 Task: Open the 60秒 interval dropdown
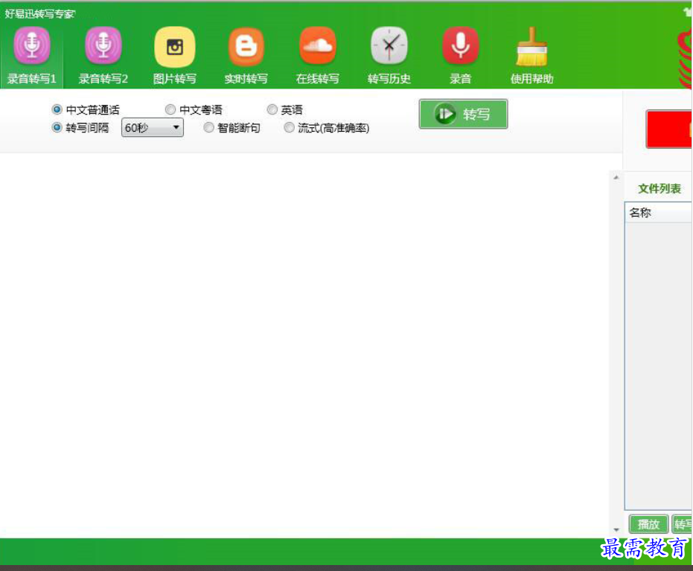point(177,127)
